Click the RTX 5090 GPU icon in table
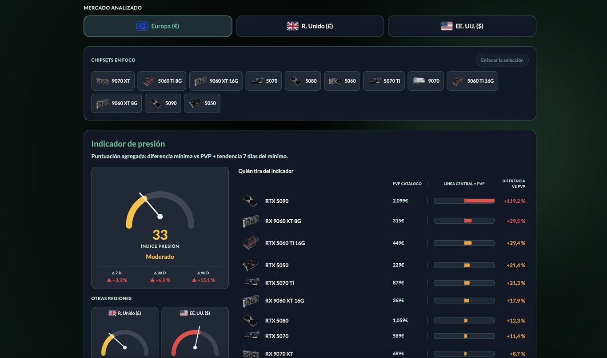The height and width of the screenshot is (358, 607). [x=251, y=201]
